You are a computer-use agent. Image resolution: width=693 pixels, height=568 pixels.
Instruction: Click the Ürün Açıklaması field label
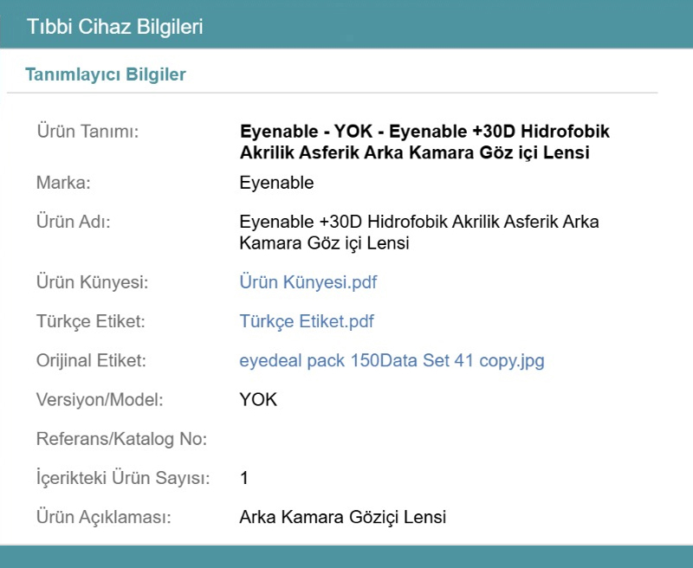point(103,518)
